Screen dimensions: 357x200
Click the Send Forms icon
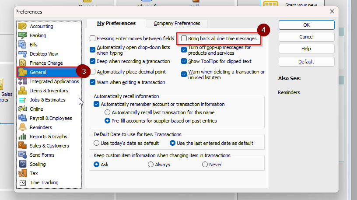(x=22, y=155)
